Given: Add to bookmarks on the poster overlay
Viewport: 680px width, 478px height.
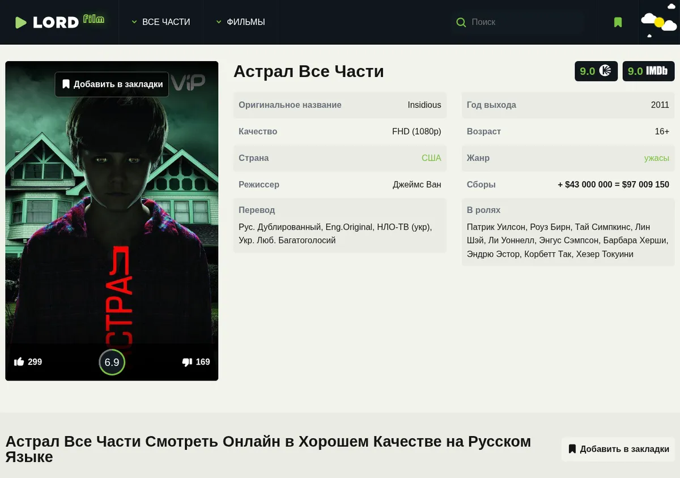Looking at the screenshot, I should pos(112,84).
